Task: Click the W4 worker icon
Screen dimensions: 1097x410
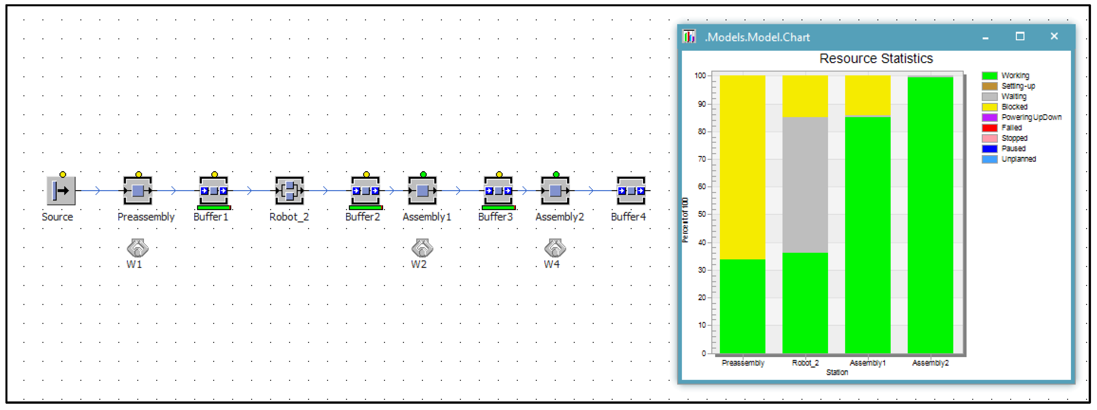Action: pos(555,247)
